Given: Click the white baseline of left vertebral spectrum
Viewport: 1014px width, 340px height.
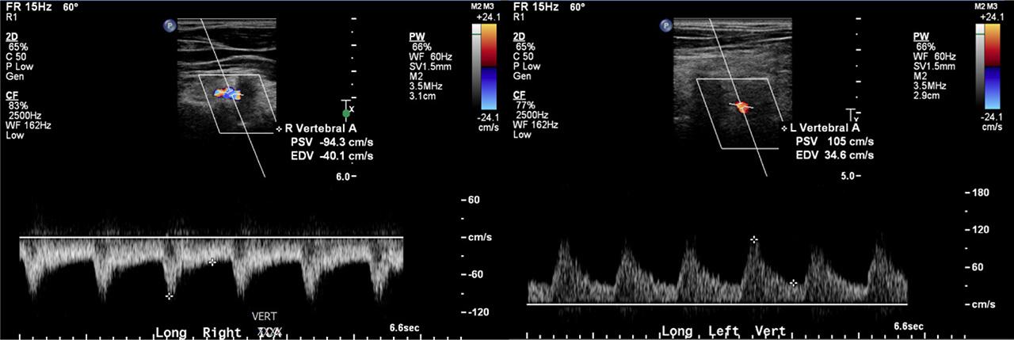Looking at the screenshot, I should pyautogui.click(x=717, y=304).
